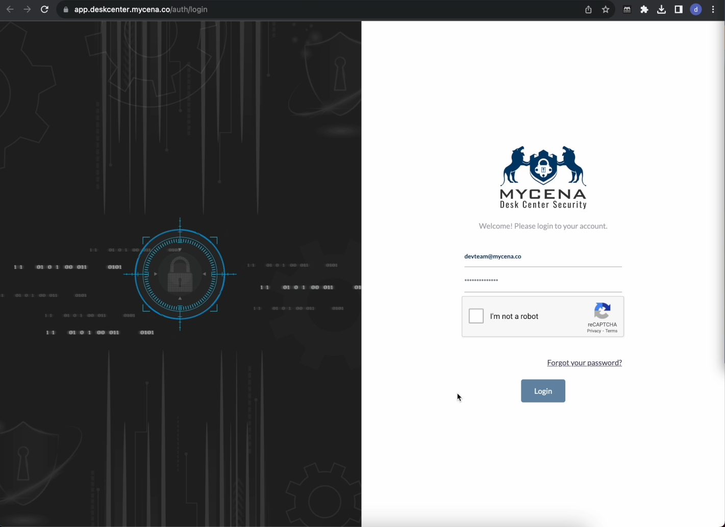725x527 pixels.
Task: Focus the masked password field
Action: point(543,281)
